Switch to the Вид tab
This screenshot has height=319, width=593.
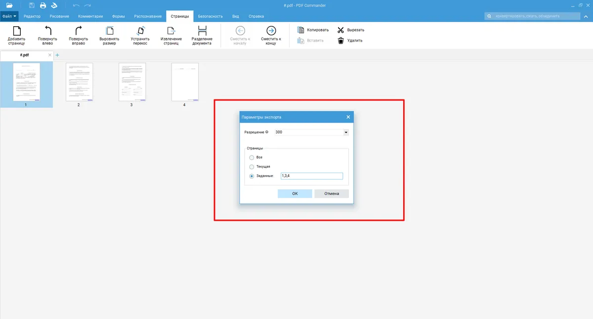(x=236, y=16)
